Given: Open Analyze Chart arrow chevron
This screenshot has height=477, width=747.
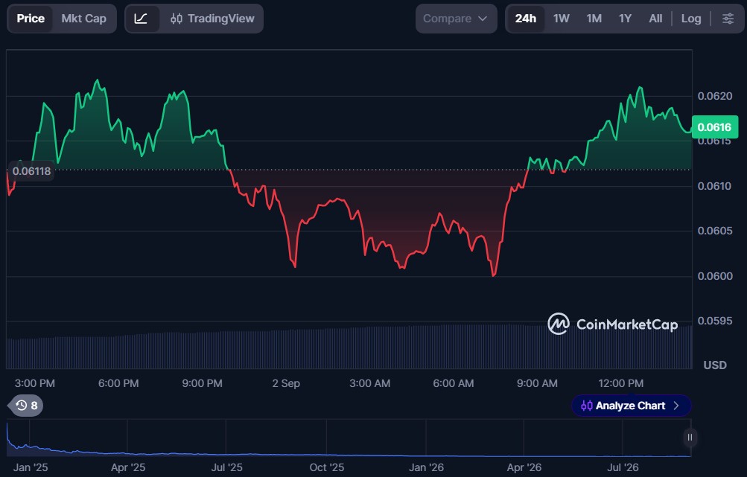Looking at the screenshot, I should [x=676, y=406].
